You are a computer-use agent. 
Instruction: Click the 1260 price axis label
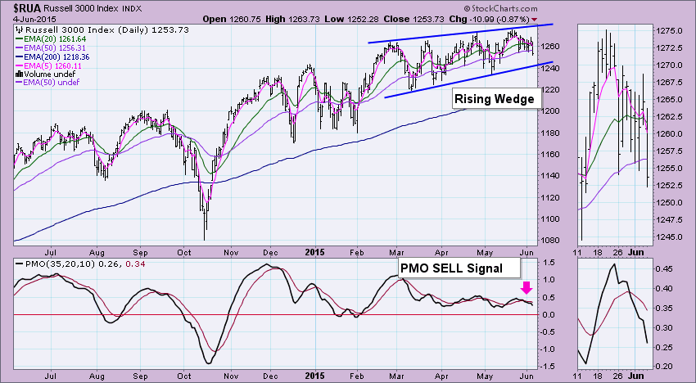pyautogui.click(x=549, y=47)
